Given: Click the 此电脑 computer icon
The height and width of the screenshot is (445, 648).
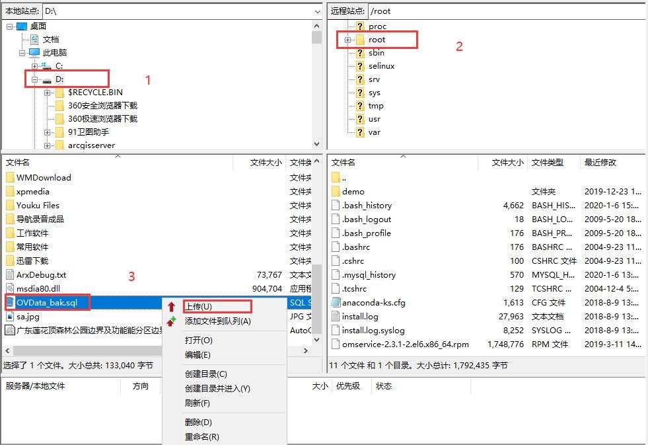Looking at the screenshot, I should click(34, 53).
